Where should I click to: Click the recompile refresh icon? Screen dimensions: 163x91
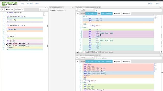(x=161, y=52)
